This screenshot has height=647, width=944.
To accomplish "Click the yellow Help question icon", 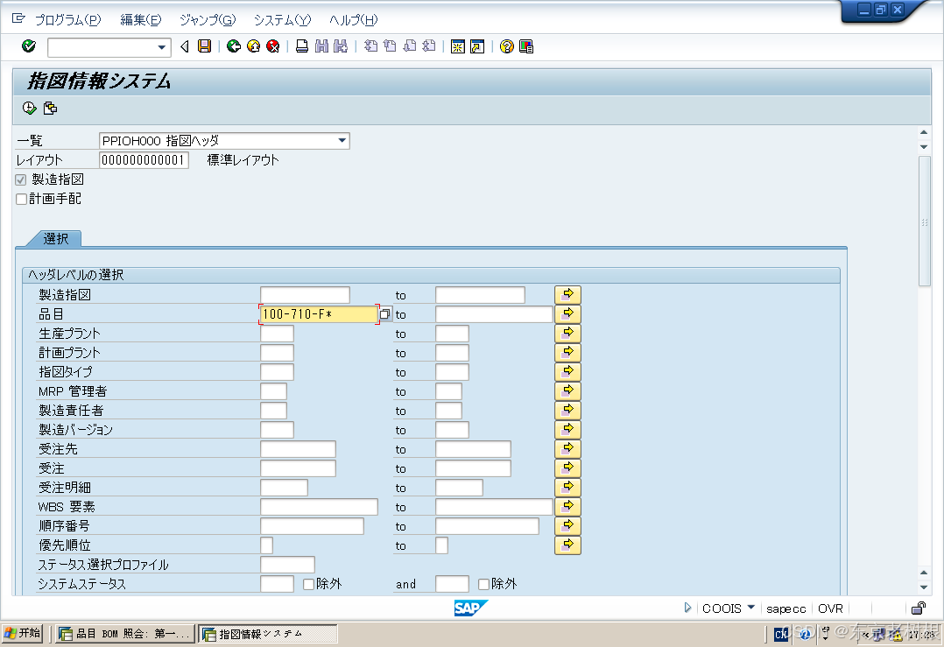I will click(507, 46).
